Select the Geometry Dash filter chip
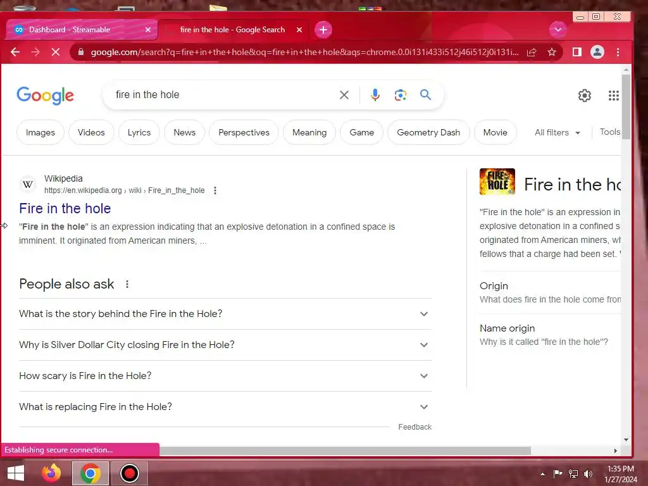Screen dimensions: 648x486 (428, 132)
